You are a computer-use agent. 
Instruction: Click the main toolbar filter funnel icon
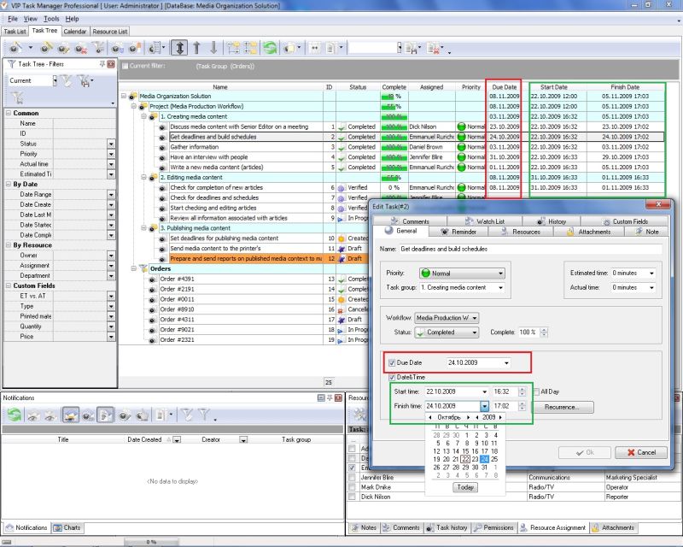coord(98,48)
